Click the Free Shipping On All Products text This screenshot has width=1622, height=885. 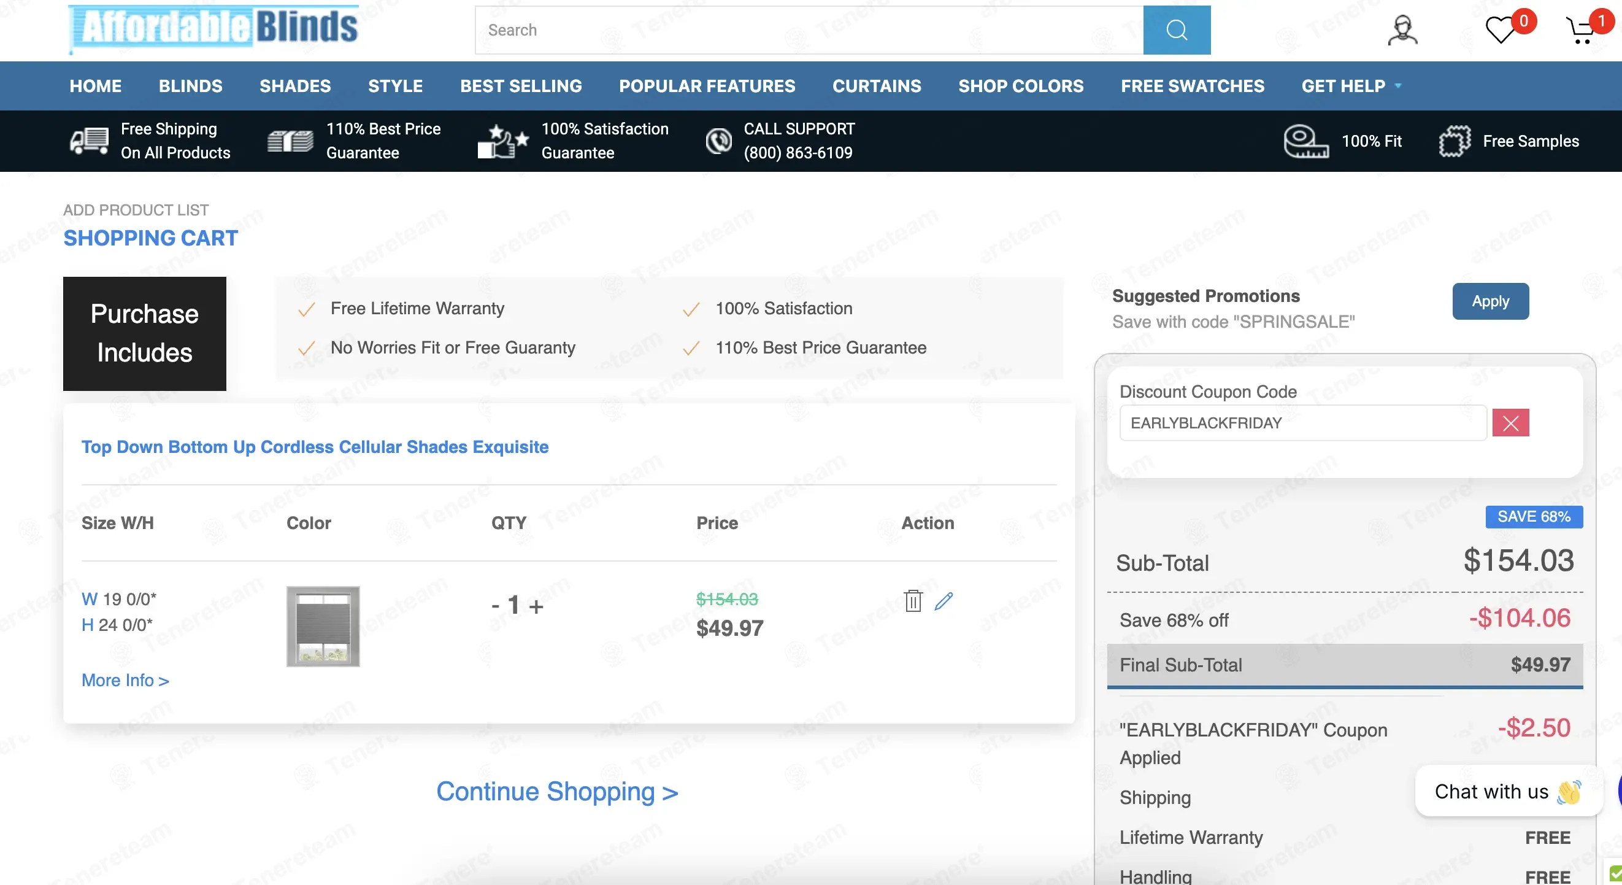click(x=175, y=141)
